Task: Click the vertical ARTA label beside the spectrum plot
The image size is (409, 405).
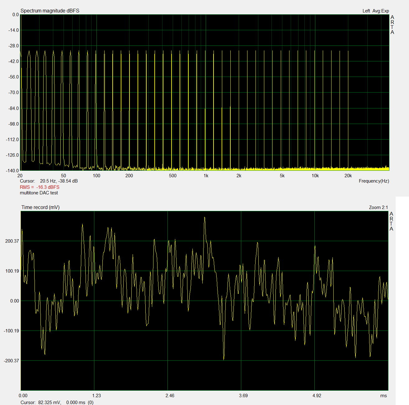Action: [392, 25]
